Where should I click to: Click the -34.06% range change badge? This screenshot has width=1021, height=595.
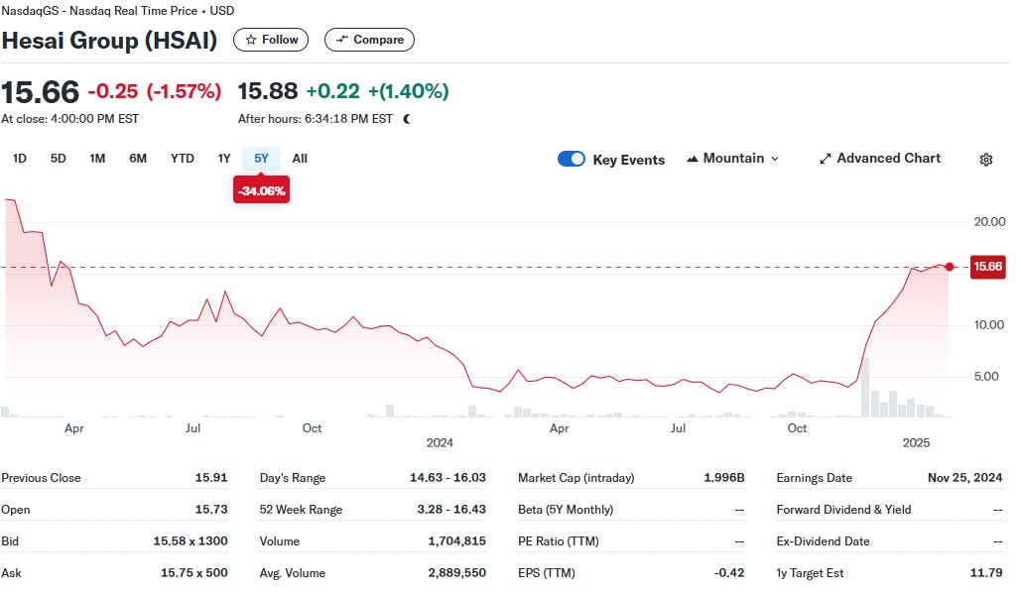pos(261,190)
